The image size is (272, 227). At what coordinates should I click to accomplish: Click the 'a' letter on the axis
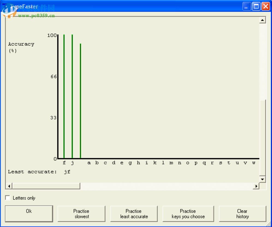click(89, 163)
